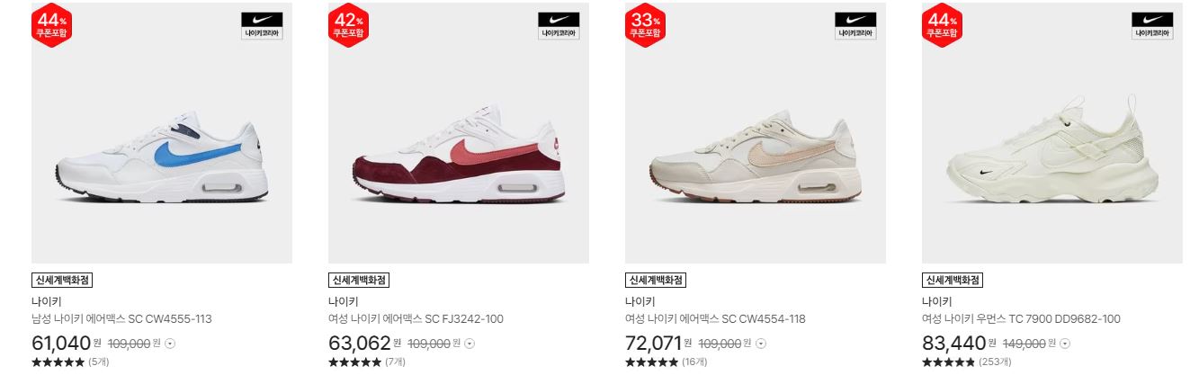
Task: Click the 신세계백화점 tag under the burgundy Air Max
Action: 359,281
